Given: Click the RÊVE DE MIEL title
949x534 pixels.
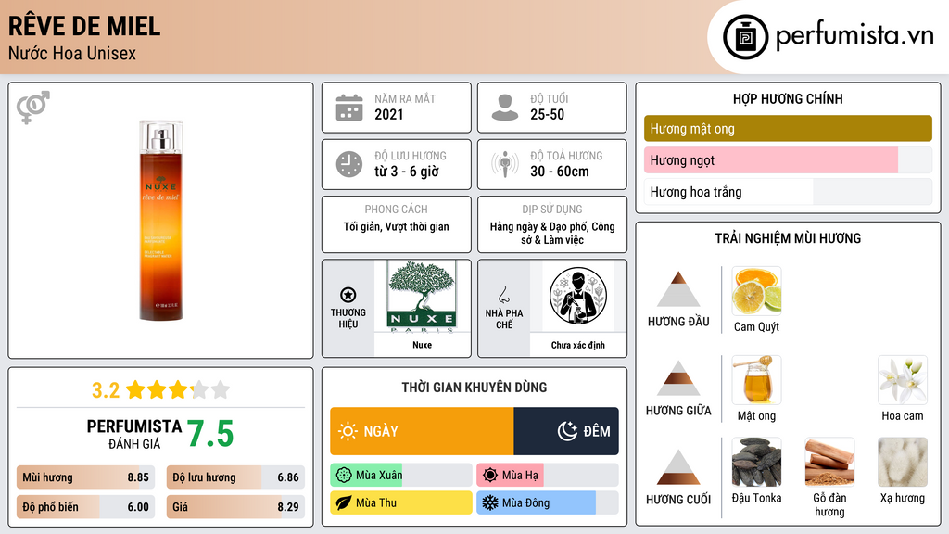Looking at the screenshot, I should click(x=84, y=26).
